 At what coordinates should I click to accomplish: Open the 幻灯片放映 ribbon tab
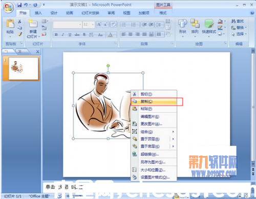pos(90,13)
